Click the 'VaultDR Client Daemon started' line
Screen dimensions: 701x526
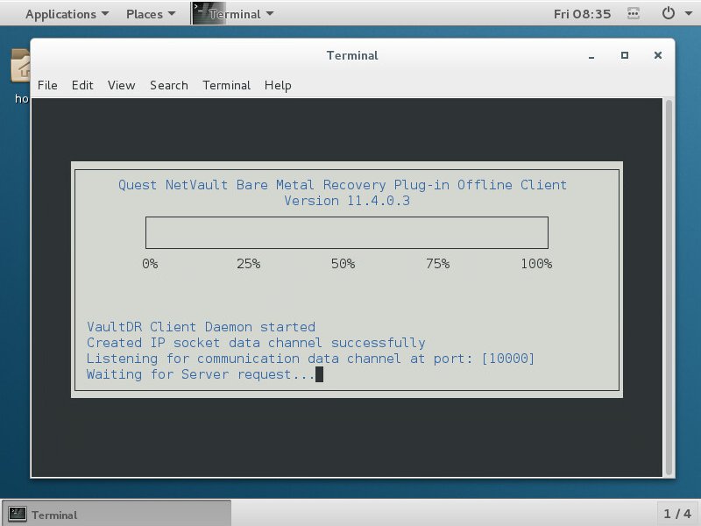pos(202,326)
